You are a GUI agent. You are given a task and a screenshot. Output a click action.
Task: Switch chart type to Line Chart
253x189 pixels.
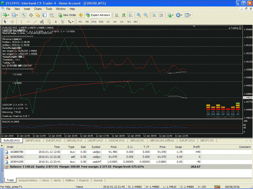coord(131,15)
